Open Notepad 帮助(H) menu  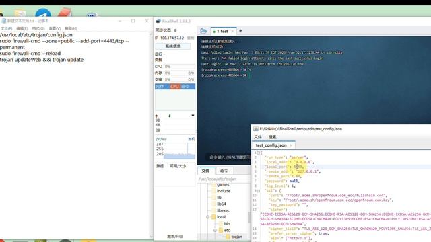[71, 28]
